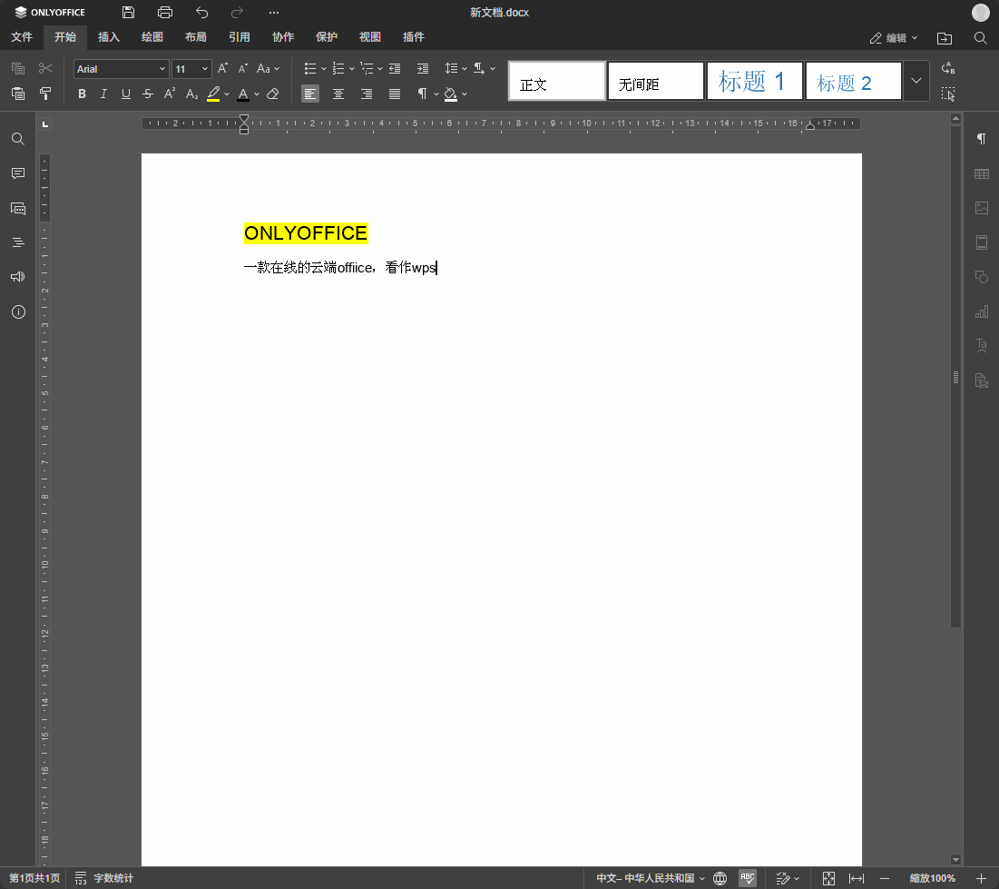Toggle strikethrough formatting
This screenshot has width=999, height=889.
tap(148, 94)
